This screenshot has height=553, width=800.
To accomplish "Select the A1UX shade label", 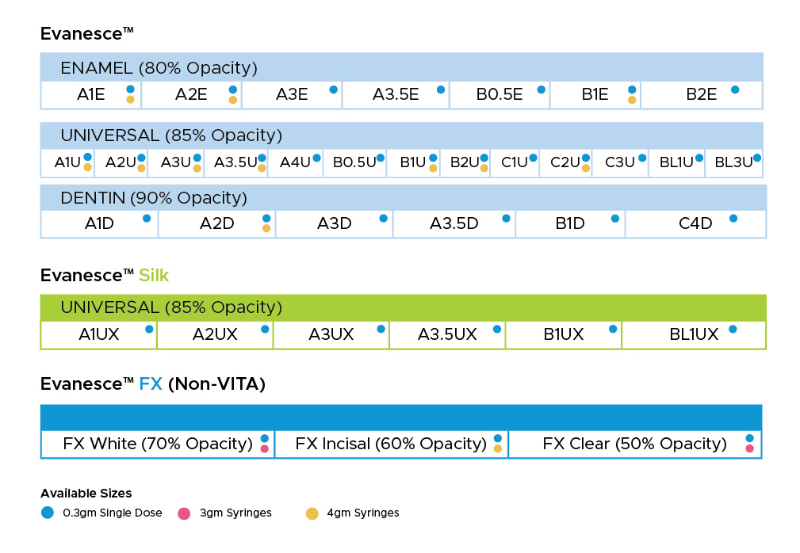I will (99, 334).
